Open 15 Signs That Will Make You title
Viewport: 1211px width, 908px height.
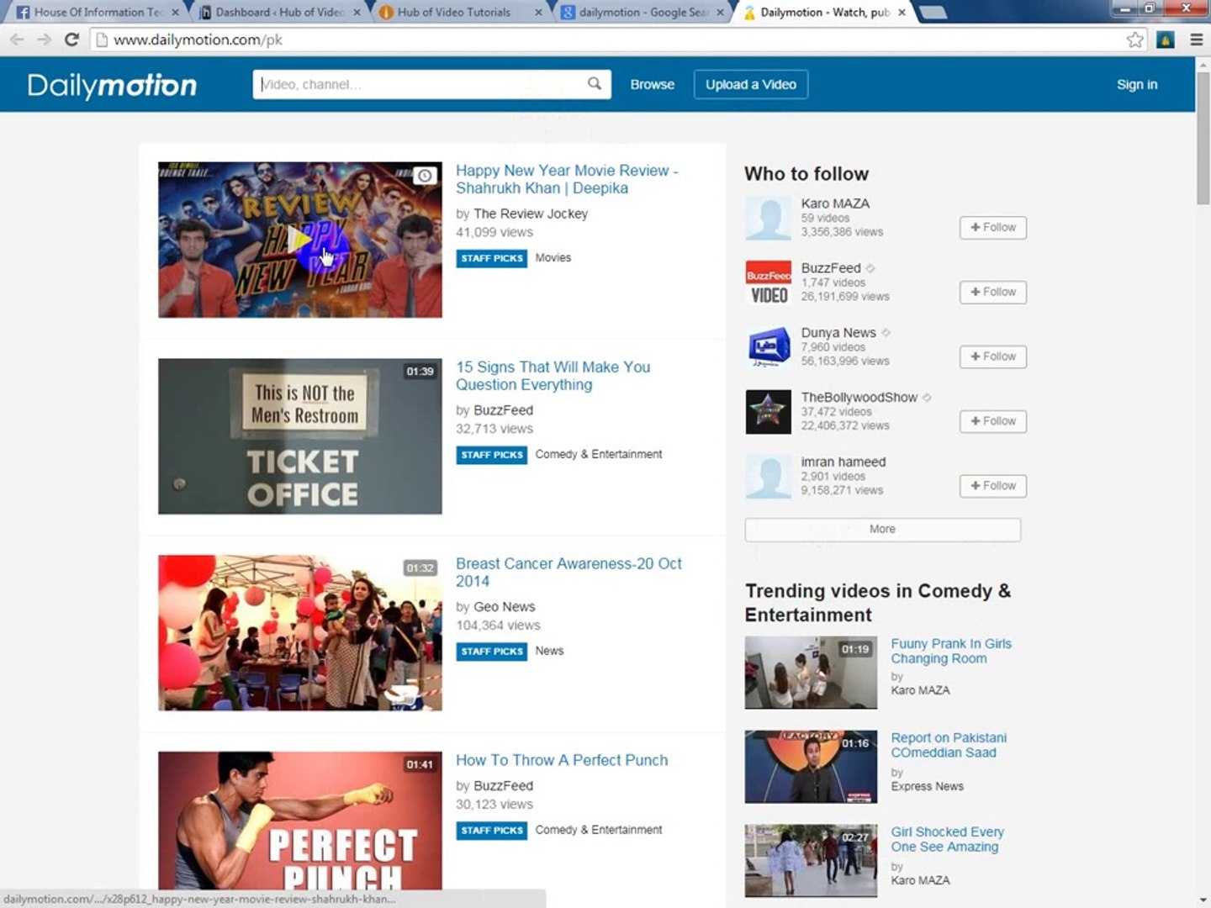(553, 376)
